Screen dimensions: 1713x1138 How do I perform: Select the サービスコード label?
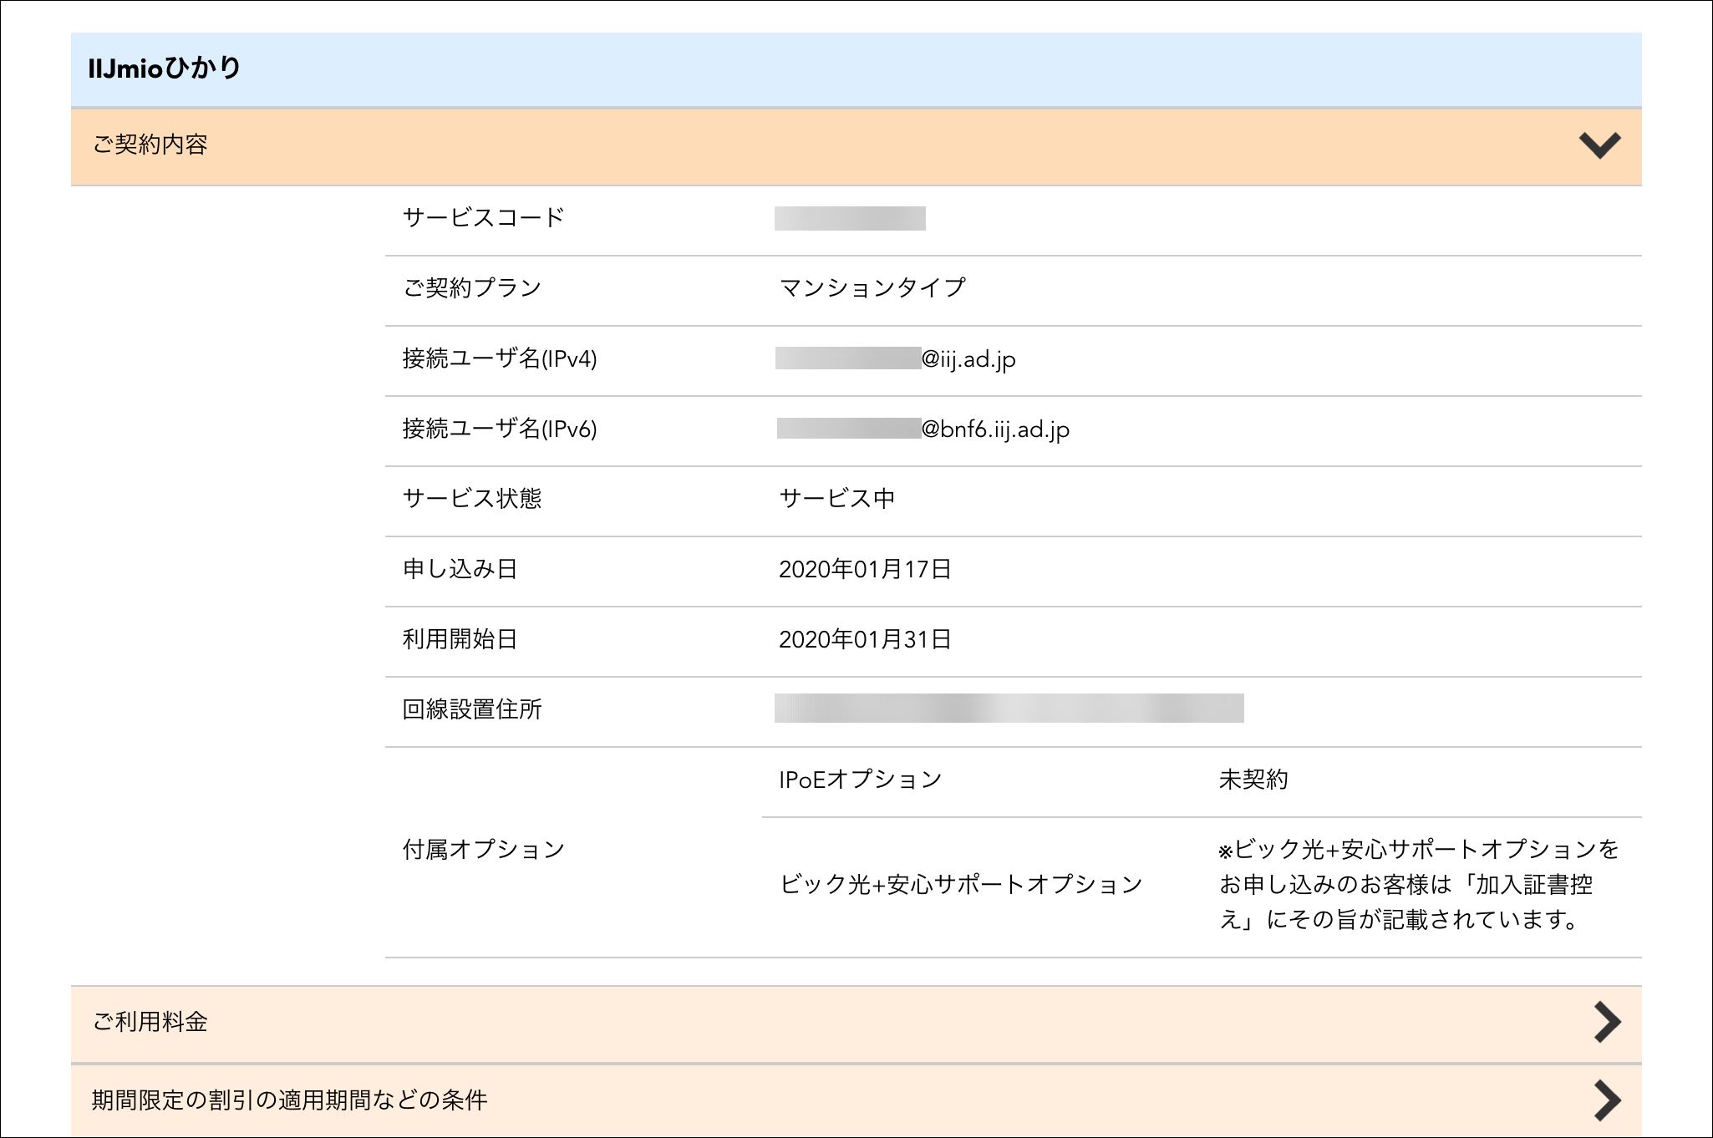484,218
